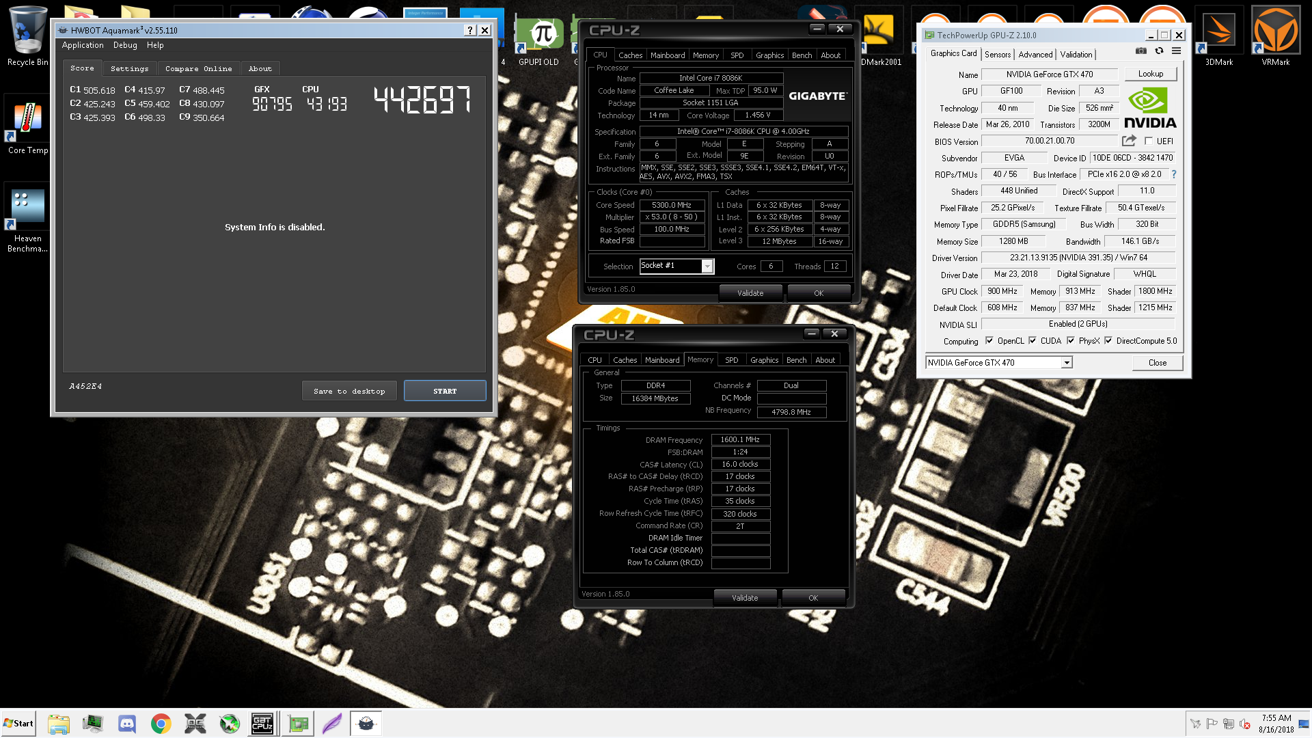The image size is (1312, 738).
Task: Take a GPU-Z screenshot with camera icon
Action: pos(1140,51)
